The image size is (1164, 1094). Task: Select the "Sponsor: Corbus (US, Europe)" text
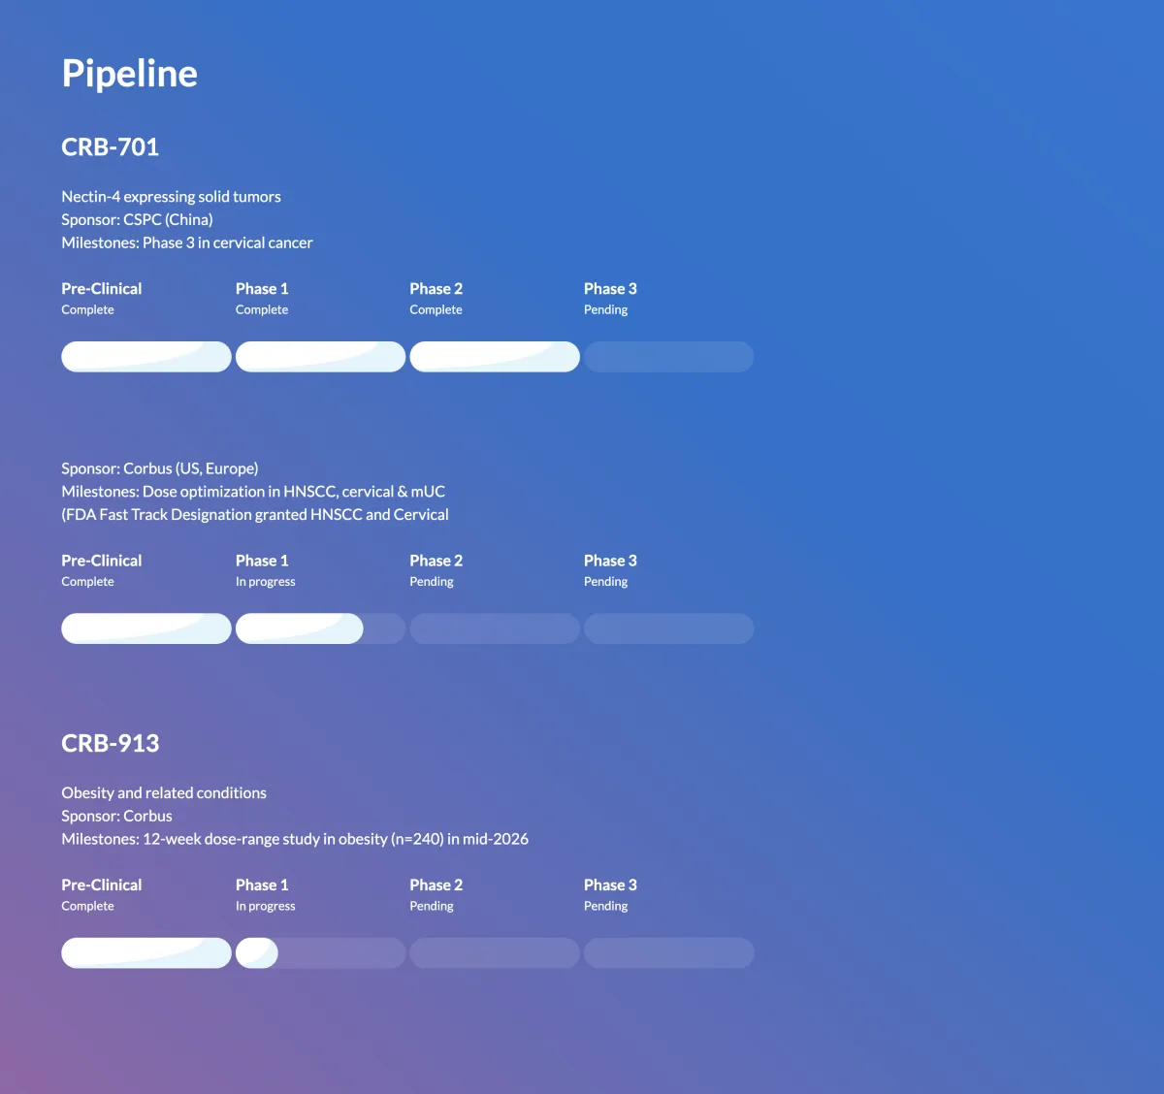160,468
